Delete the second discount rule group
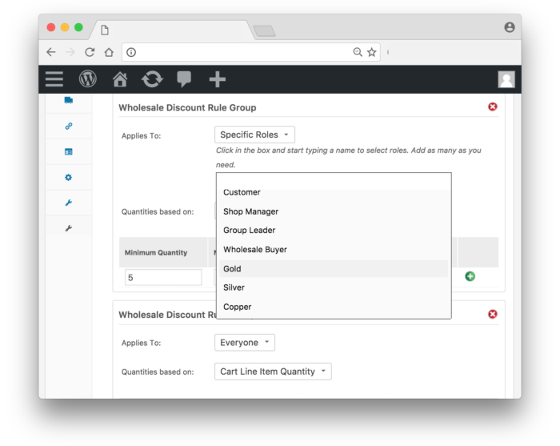 tap(492, 314)
